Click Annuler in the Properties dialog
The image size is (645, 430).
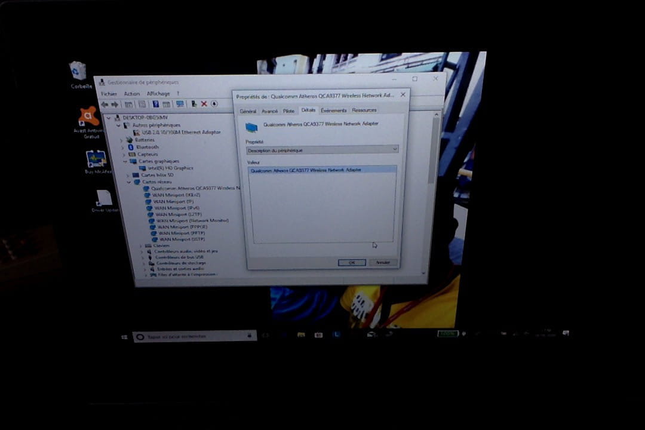pos(383,262)
